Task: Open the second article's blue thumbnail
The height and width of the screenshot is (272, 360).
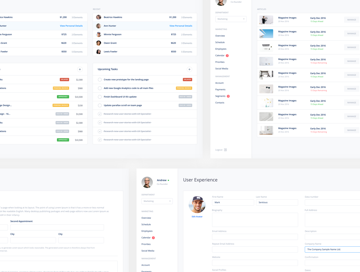Action: [x=266, y=34]
